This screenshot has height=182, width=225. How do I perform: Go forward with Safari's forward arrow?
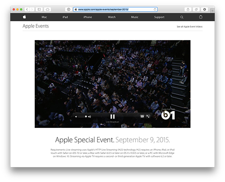(32, 9)
